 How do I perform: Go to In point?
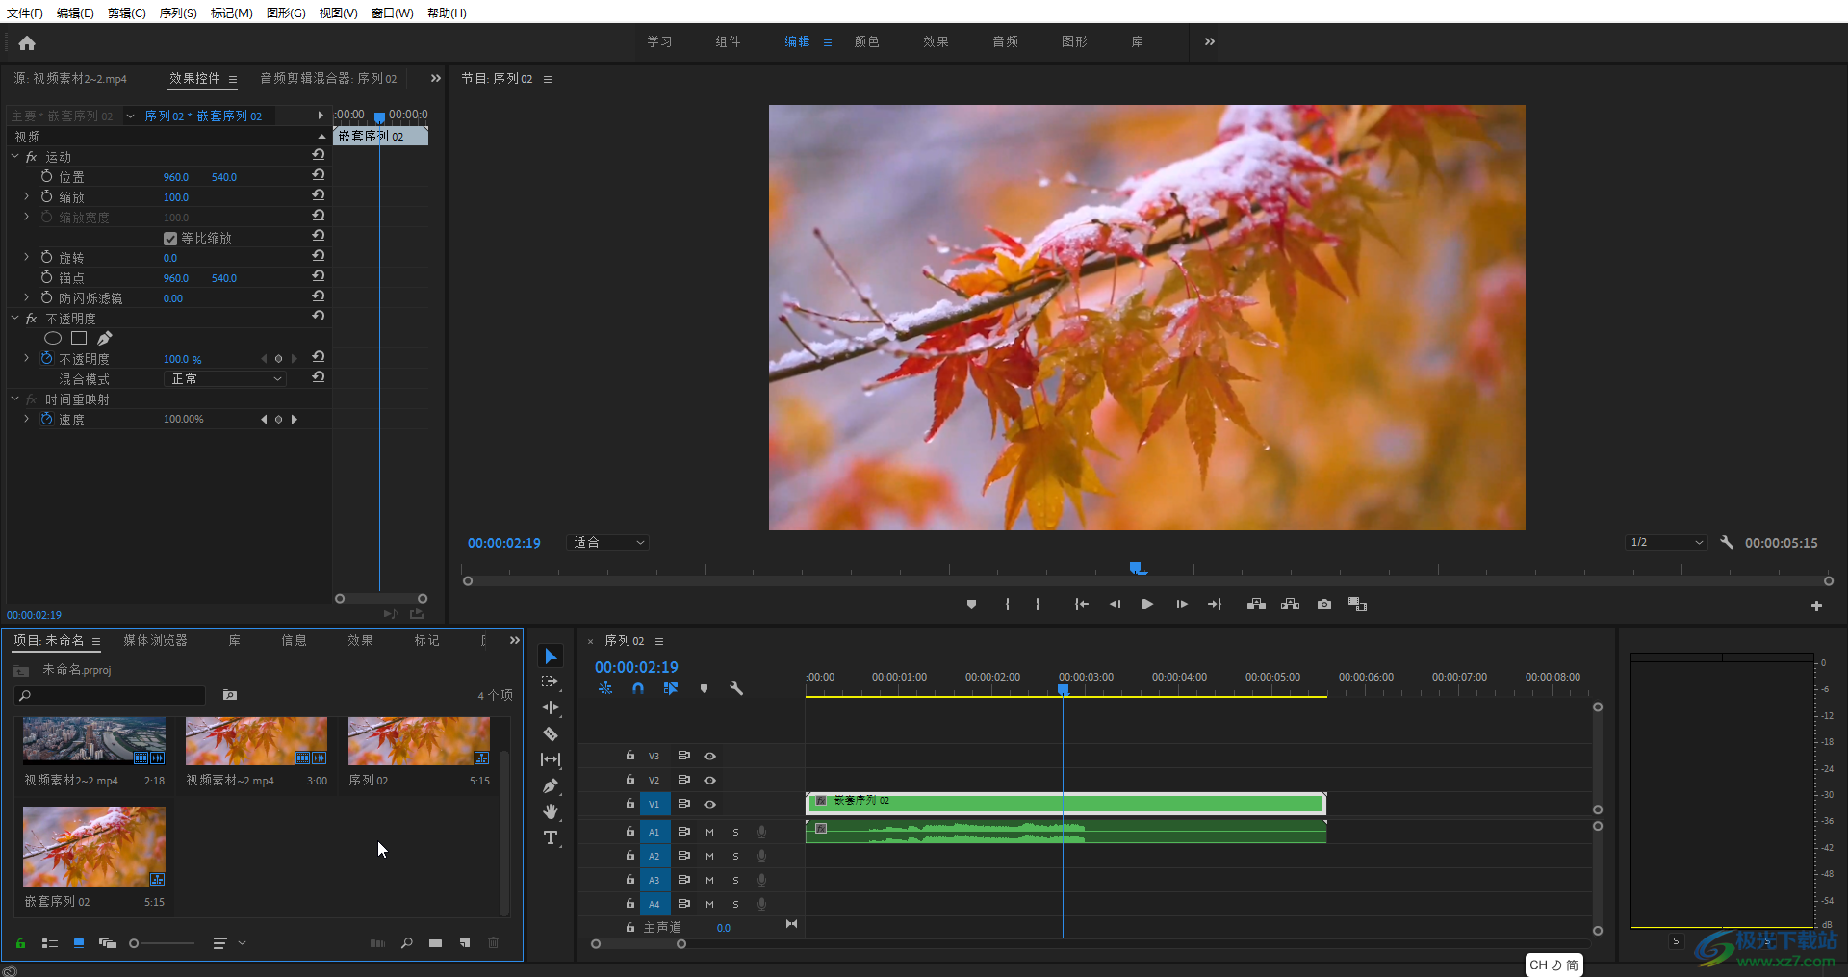(1082, 604)
